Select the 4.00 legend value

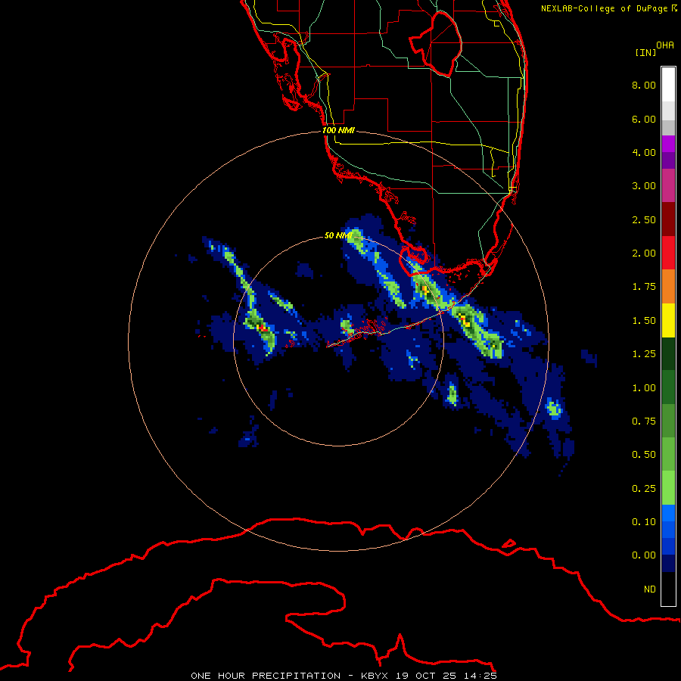(644, 152)
